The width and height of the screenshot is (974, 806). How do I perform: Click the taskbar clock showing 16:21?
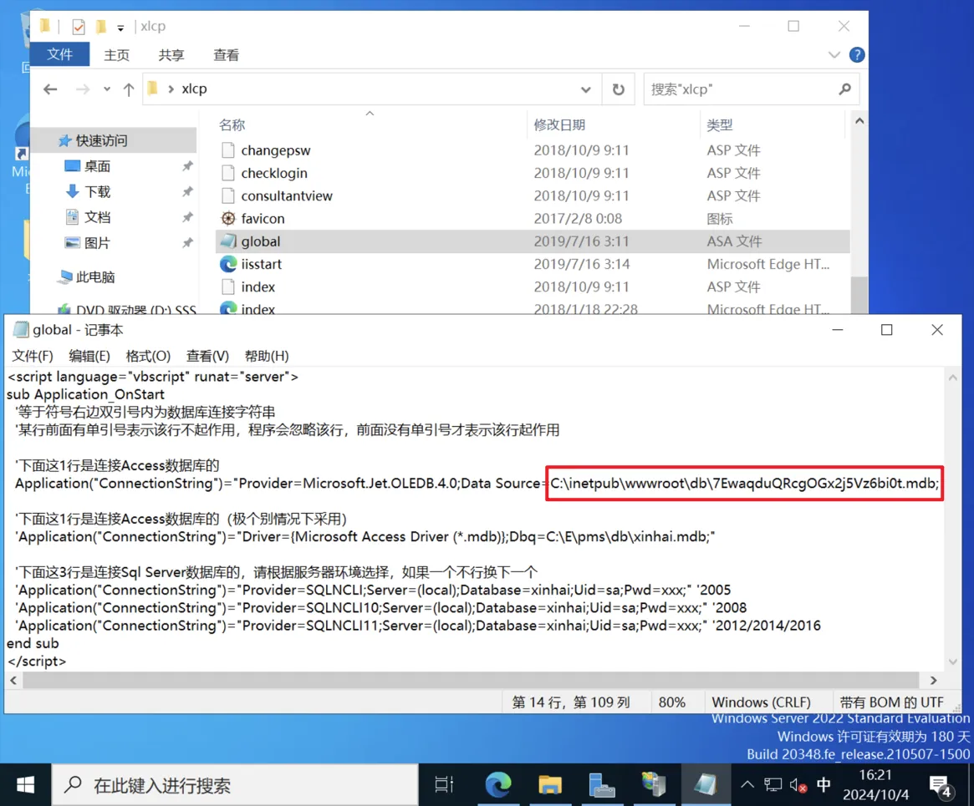(875, 785)
